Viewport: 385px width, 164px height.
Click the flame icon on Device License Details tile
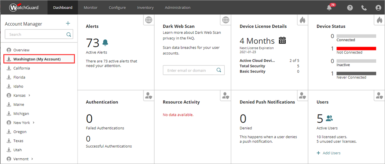302,20
